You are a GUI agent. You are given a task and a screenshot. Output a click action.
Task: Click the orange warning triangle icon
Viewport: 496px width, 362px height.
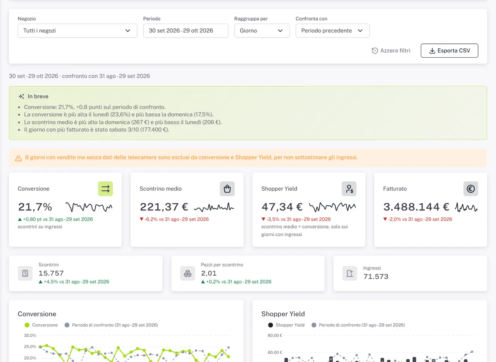coord(18,158)
